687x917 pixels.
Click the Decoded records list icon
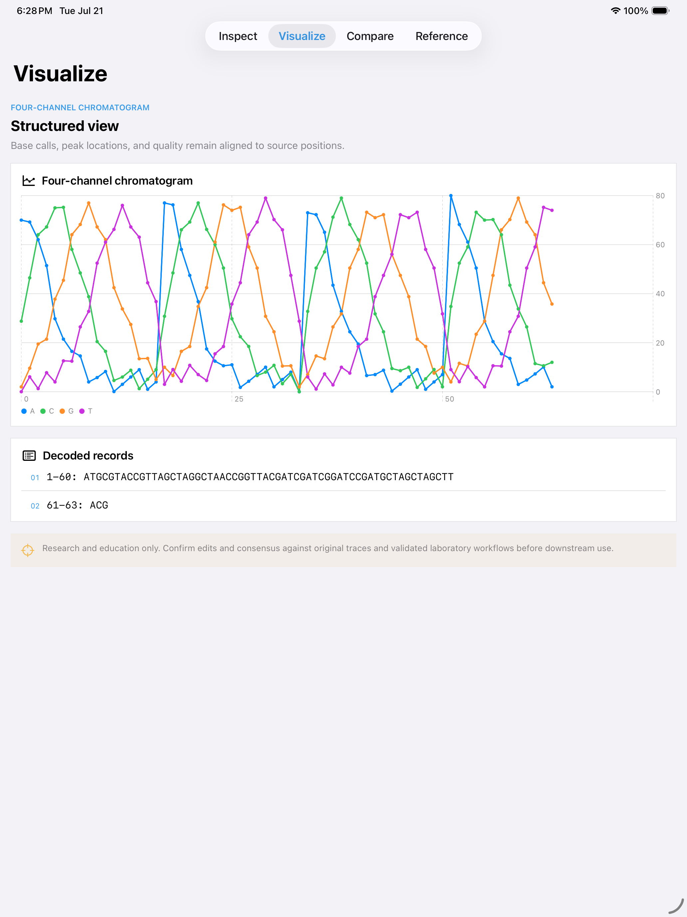[x=29, y=456]
